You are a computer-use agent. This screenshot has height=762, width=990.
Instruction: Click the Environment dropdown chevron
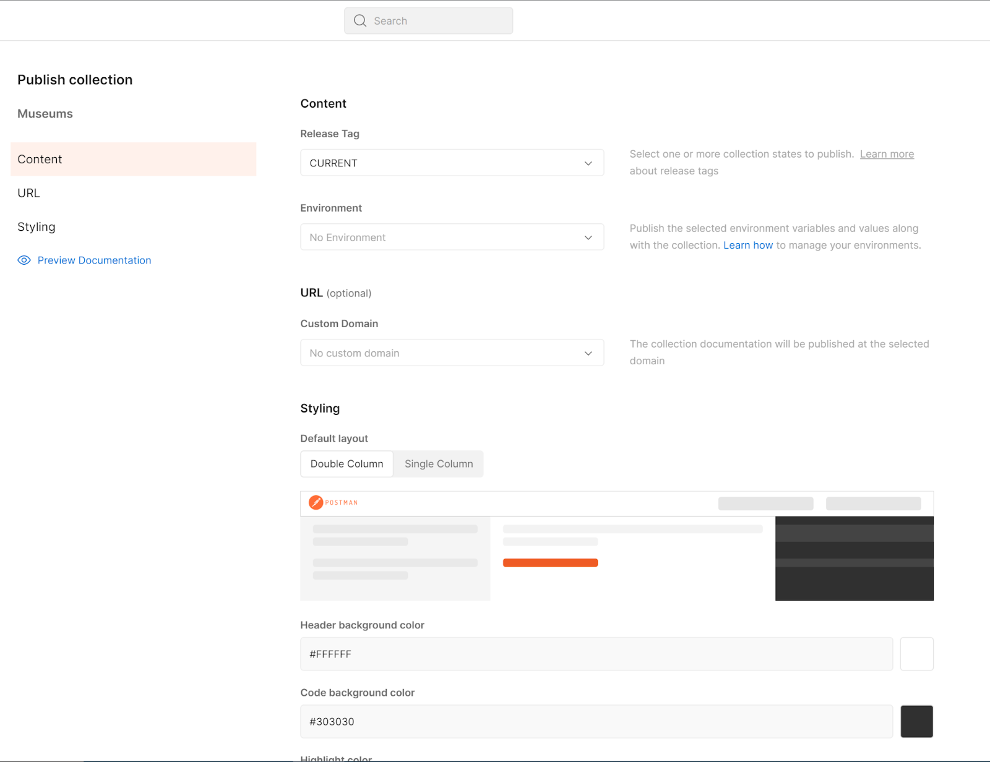588,237
